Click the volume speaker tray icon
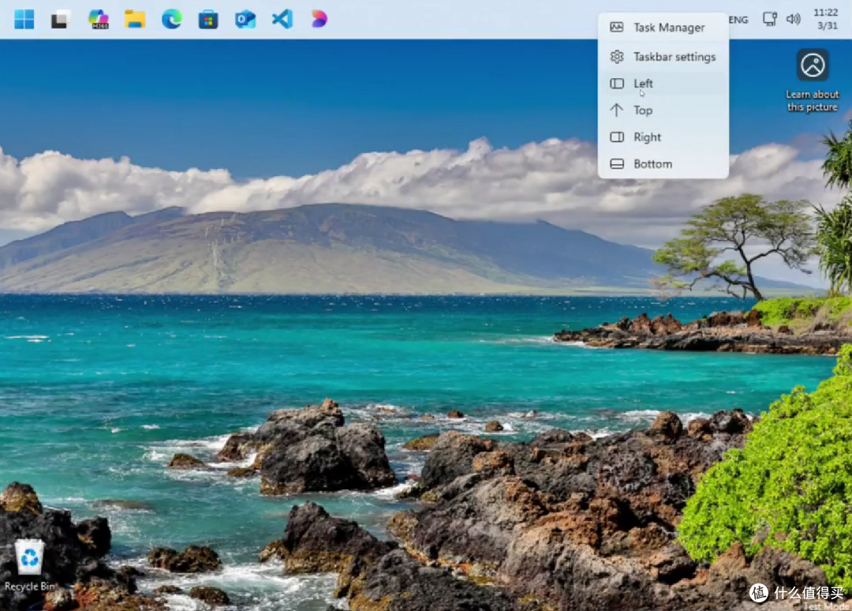Viewport: 852px width, 611px height. 794,20
